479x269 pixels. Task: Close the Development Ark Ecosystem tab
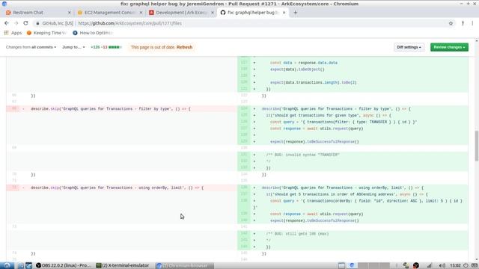point(213,13)
